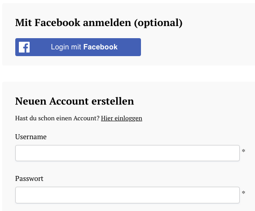The image size is (255, 211).
Task: Click the white Facebook "f" logo icon
Action: [24, 47]
